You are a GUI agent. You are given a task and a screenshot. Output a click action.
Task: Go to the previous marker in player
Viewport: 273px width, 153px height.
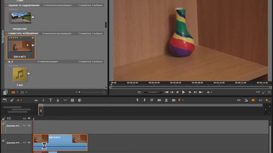(x=172, y=92)
